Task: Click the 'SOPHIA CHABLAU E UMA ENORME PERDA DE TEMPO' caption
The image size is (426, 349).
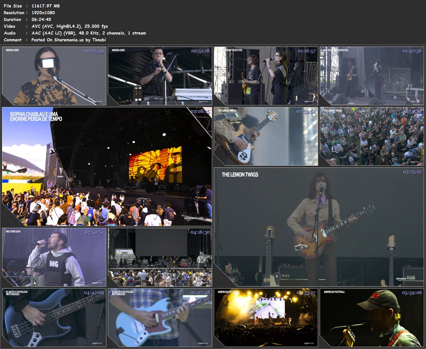Action: [36, 116]
